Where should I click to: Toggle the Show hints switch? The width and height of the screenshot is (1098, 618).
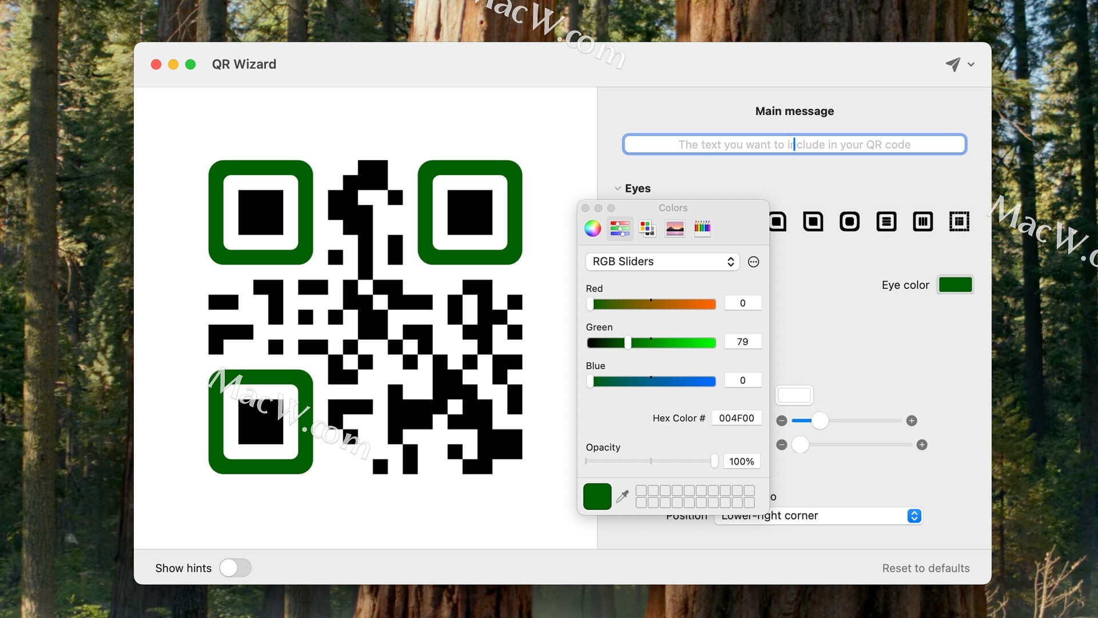235,568
